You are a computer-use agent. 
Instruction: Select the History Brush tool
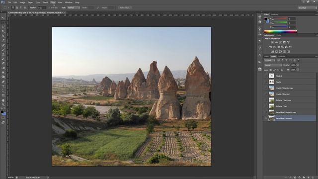(x=3, y=59)
